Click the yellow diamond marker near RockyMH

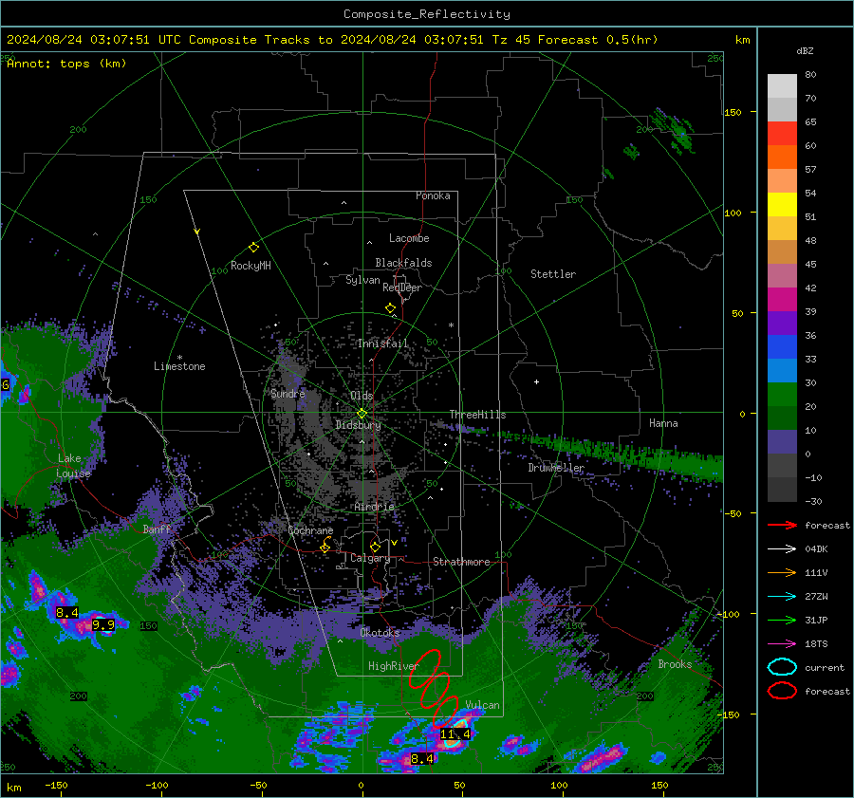(253, 248)
